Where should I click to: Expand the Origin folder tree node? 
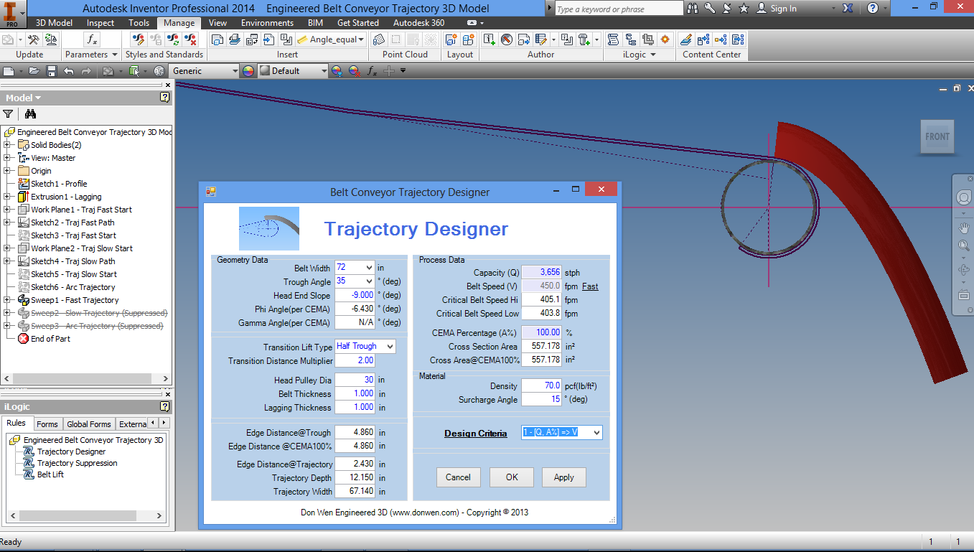coord(7,171)
